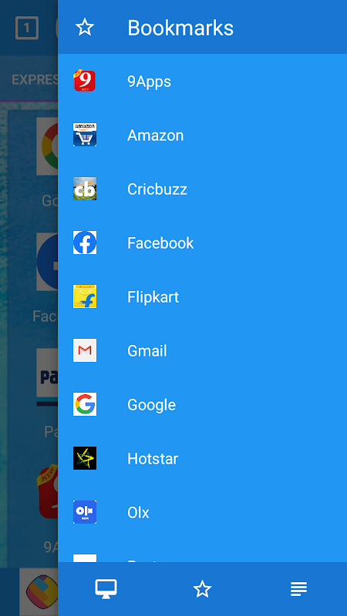
Task: Select the Flipkart bag icon
Action: 85,296
